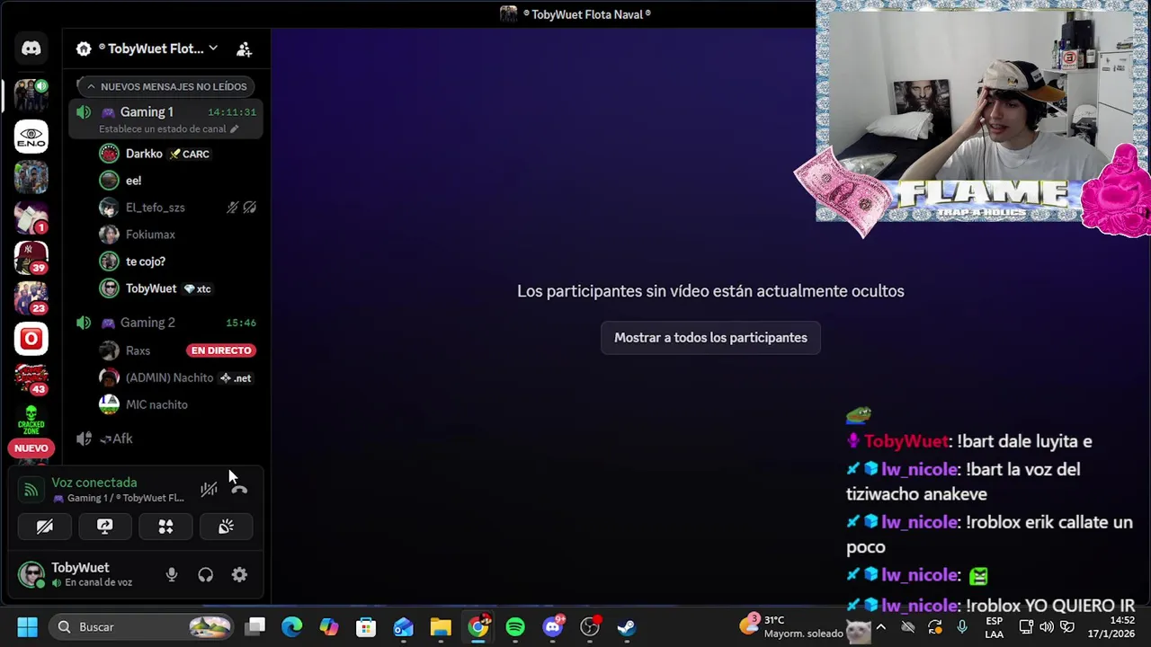
Task: Open Spotify from the taskbar
Action: coord(515,627)
